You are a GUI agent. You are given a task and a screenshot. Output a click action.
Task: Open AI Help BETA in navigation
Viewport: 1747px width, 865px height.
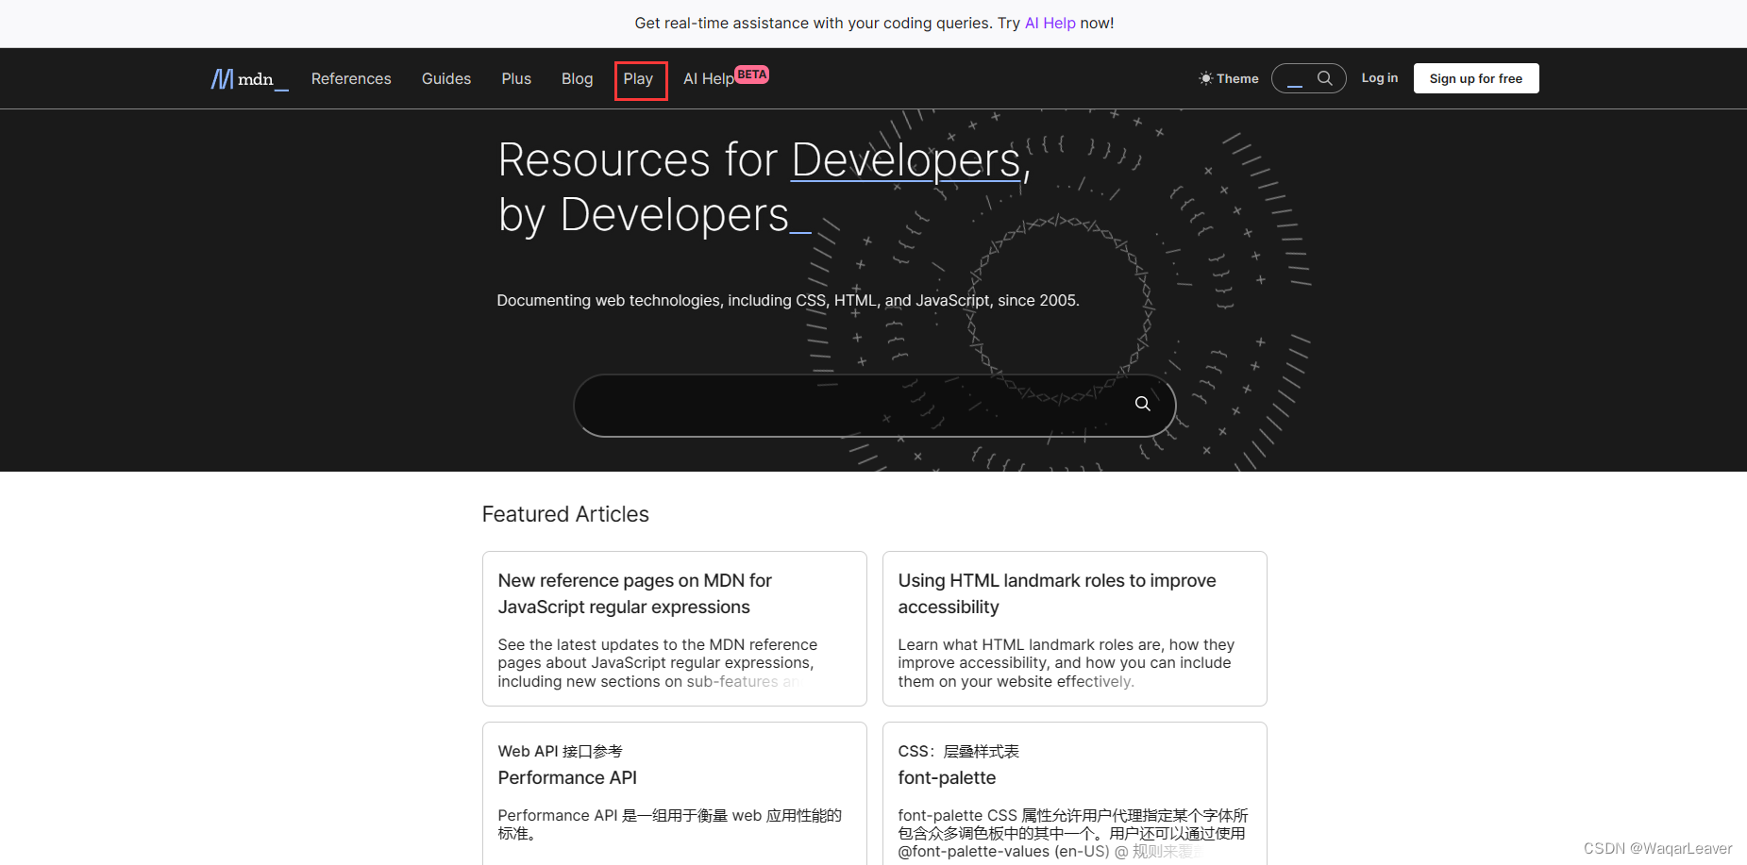[726, 78]
